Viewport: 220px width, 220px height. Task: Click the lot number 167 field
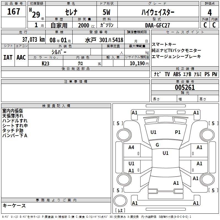[13, 12]
